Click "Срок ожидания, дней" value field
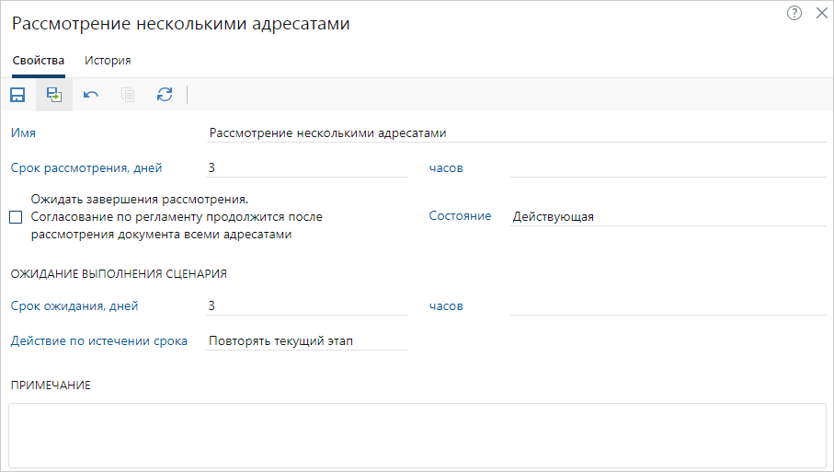 click(307, 305)
